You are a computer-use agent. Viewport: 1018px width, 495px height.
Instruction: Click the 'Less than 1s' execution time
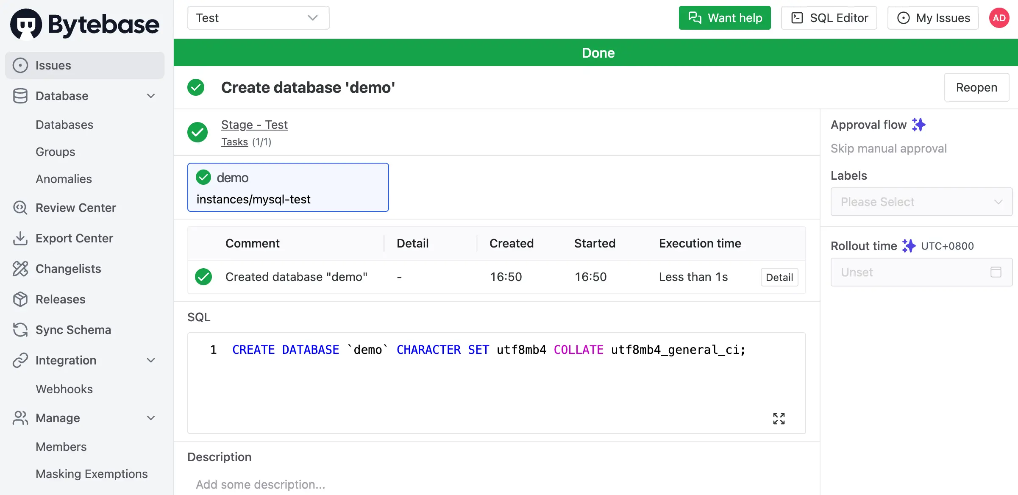693,277
